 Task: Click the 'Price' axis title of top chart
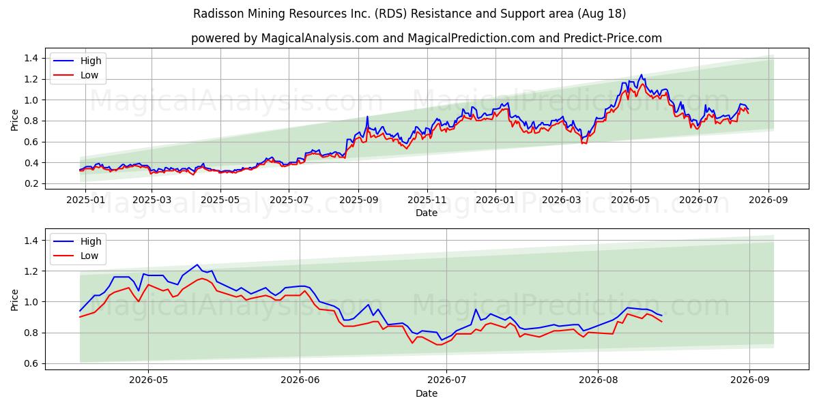[x=15, y=119]
